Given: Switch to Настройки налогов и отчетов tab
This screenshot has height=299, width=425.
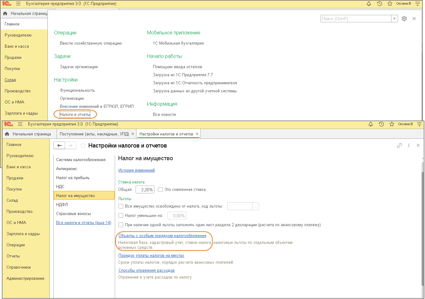Looking at the screenshot, I should tap(166, 134).
